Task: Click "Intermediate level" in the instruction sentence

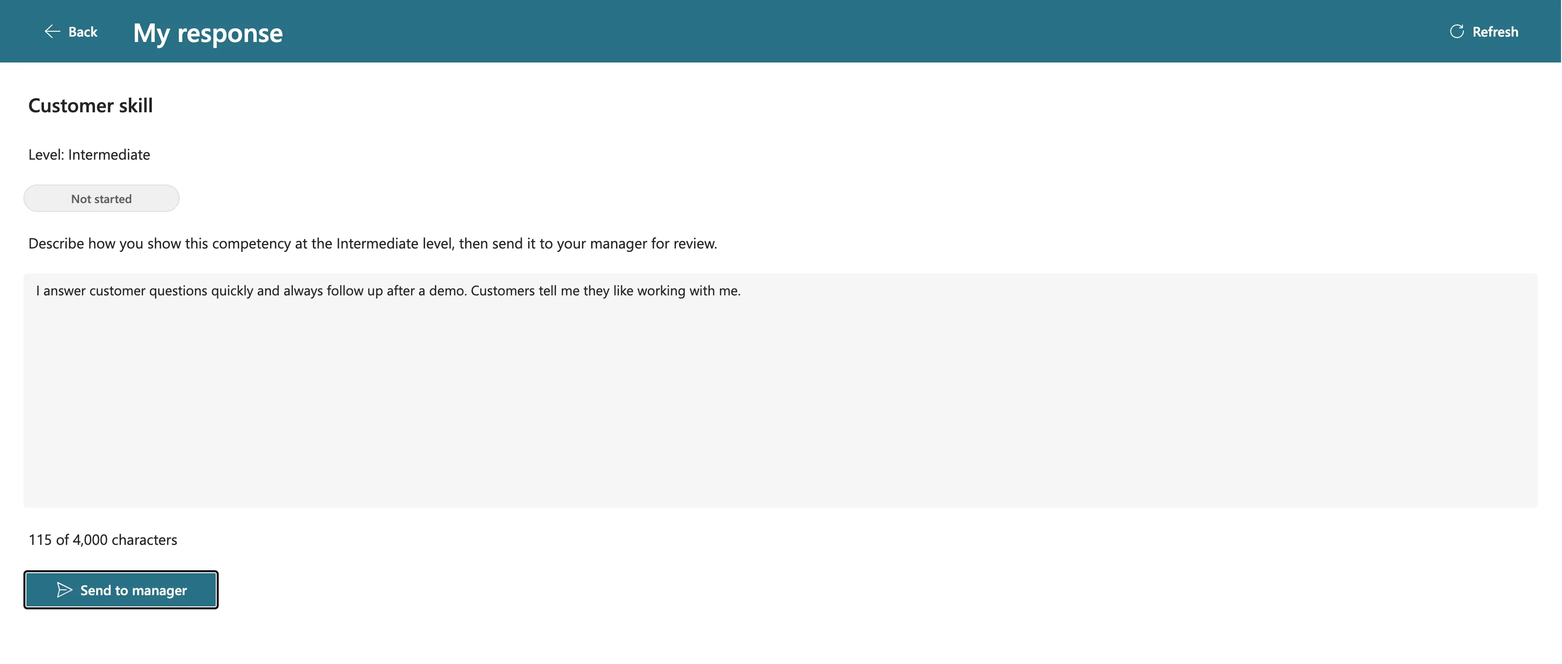Action: point(395,244)
